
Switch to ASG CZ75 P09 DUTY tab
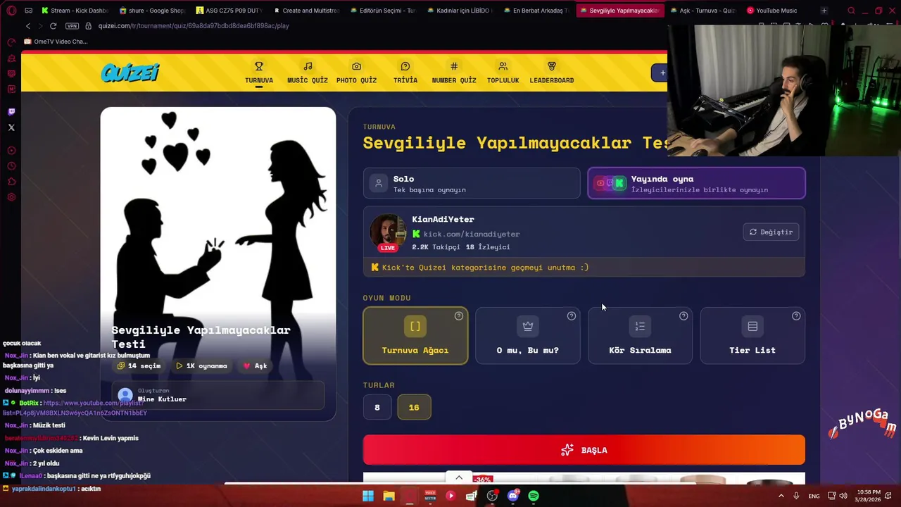pos(229,11)
